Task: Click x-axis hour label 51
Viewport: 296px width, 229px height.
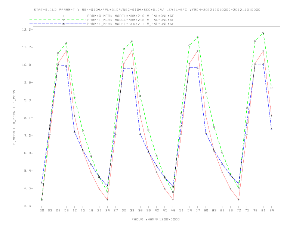Action: (181, 210)
